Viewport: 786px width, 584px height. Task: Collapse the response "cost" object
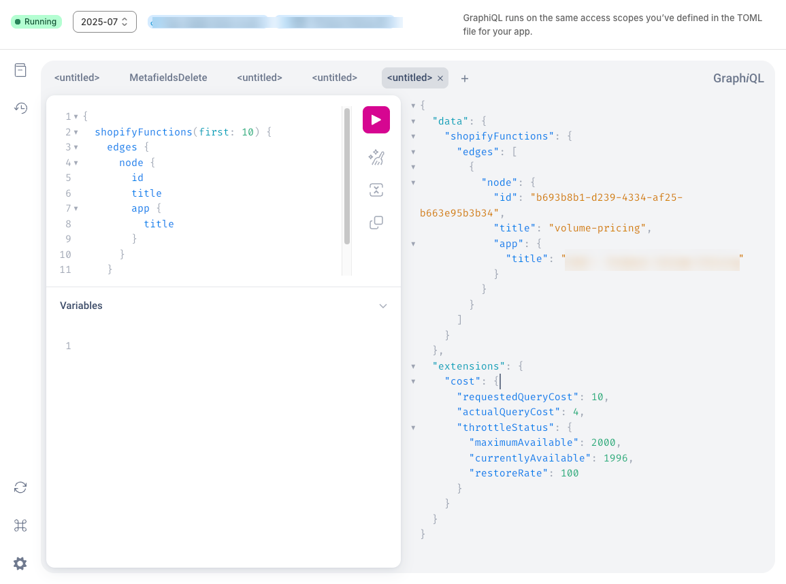[x=413, y=381]
